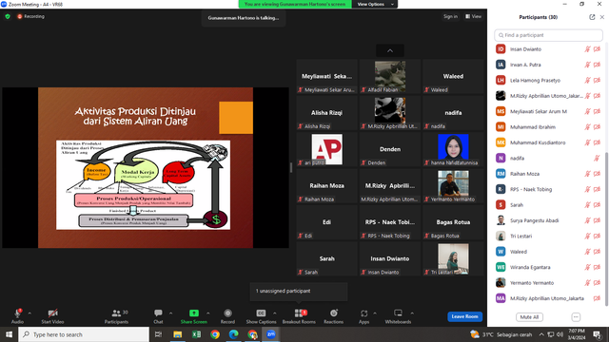Open the Chat icon
The width and height of the screenshot is (609, 342).
pos(158,313)
